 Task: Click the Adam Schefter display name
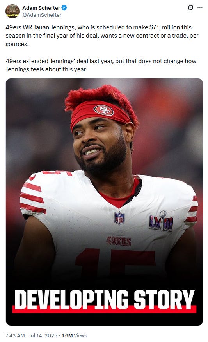[x=41, y=8]
